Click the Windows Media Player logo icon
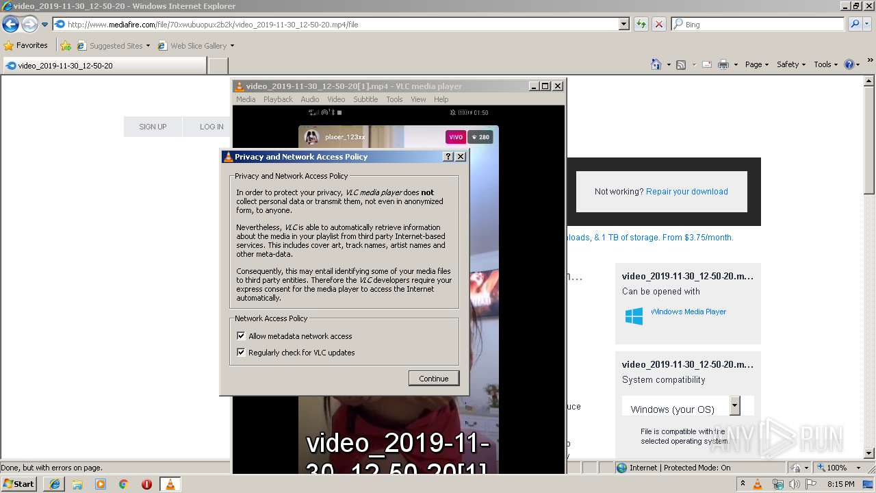Screen dimensions: 876x493 pyautogui.click(x=634, y=316)
